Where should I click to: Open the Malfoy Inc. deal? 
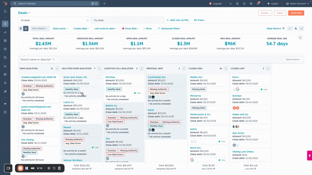point(196,77)
